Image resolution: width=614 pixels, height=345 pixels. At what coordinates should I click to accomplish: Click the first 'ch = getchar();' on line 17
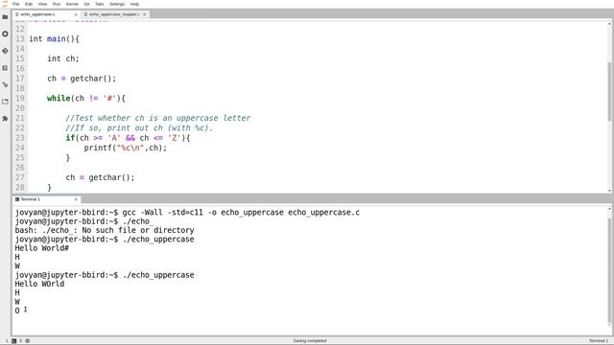click(82, 79)
